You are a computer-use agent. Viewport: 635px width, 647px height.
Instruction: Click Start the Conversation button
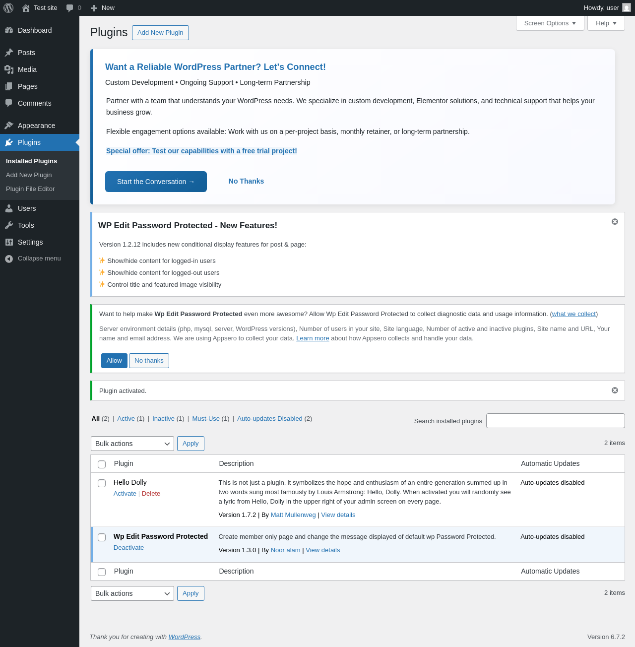(156, 182)
